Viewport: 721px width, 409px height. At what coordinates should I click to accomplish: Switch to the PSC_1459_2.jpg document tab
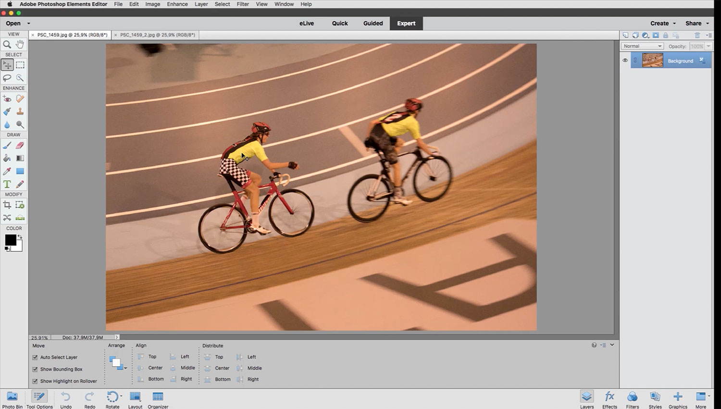point(157,35)
